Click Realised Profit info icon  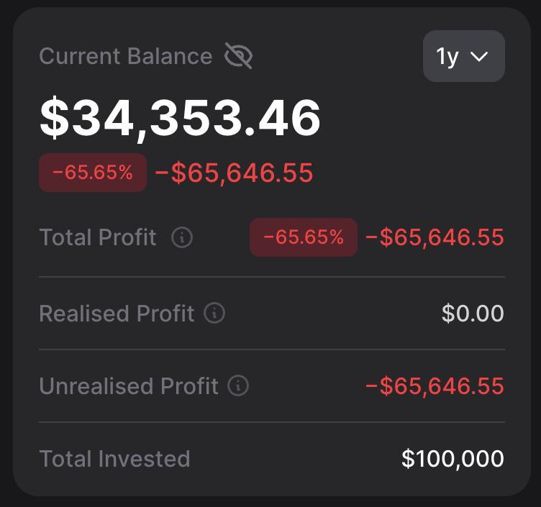coord(214,313)
